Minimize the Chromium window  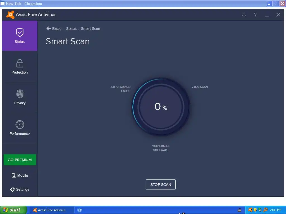(270, 3)
